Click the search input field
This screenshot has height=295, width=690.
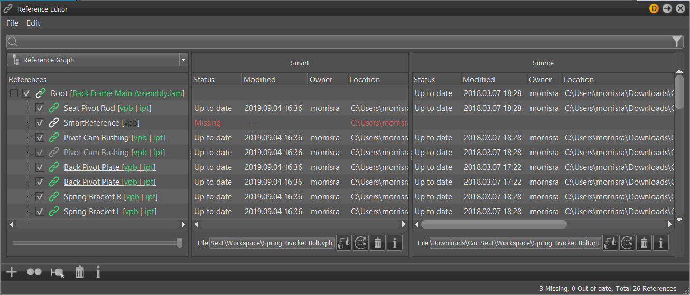(x=344, y=42)
